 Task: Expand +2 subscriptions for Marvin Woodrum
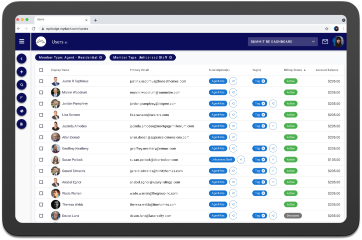tap(233, 92)
